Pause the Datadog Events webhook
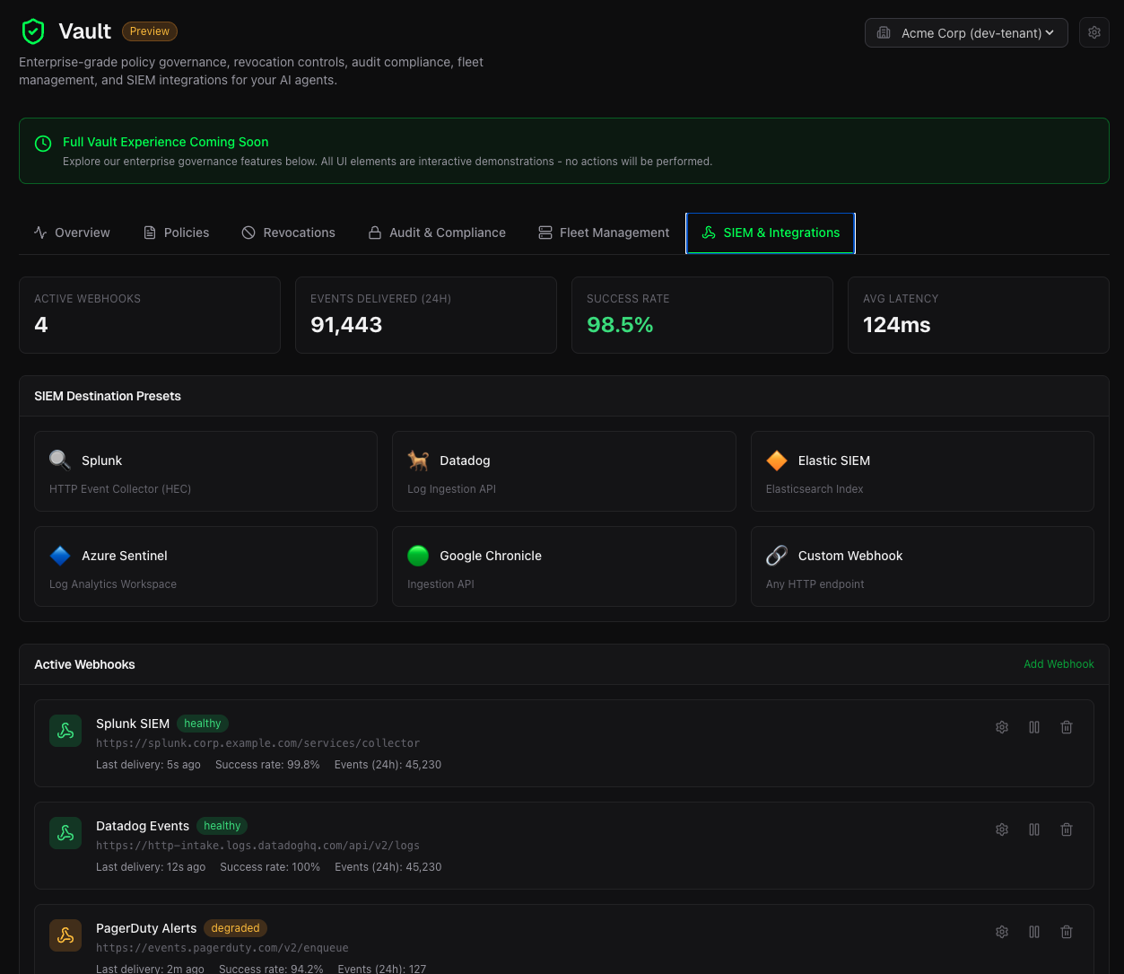 [1034, 829]
